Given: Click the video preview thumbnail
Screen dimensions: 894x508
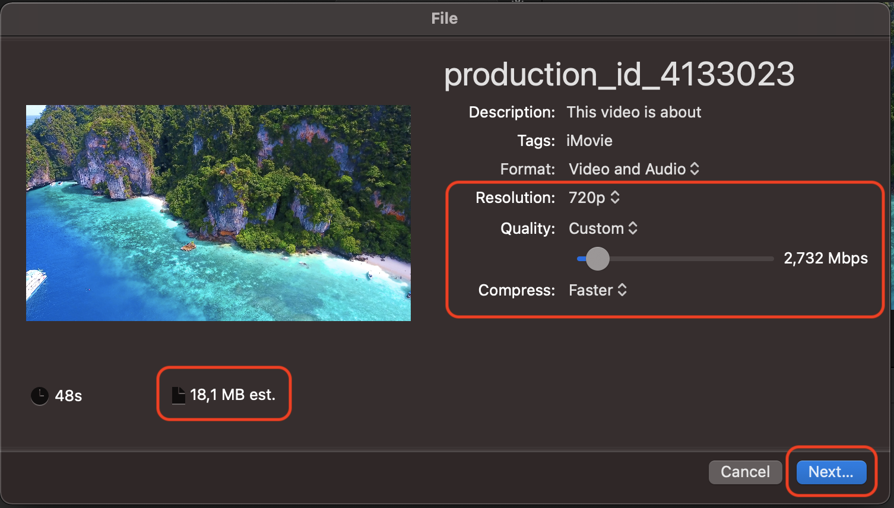Looking at the screenshot, I should [218, 213].
